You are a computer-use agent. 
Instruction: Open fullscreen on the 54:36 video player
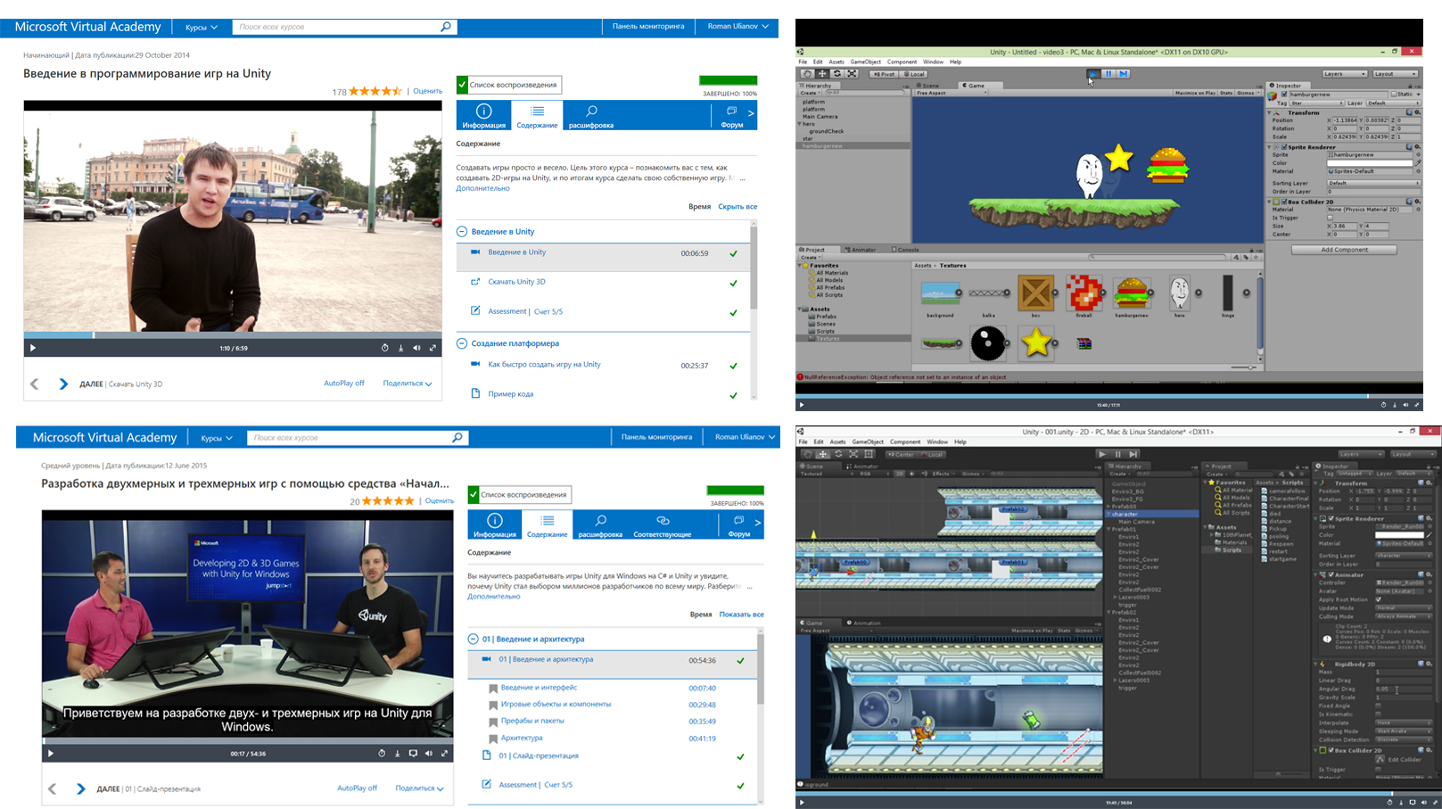point(444,754)
